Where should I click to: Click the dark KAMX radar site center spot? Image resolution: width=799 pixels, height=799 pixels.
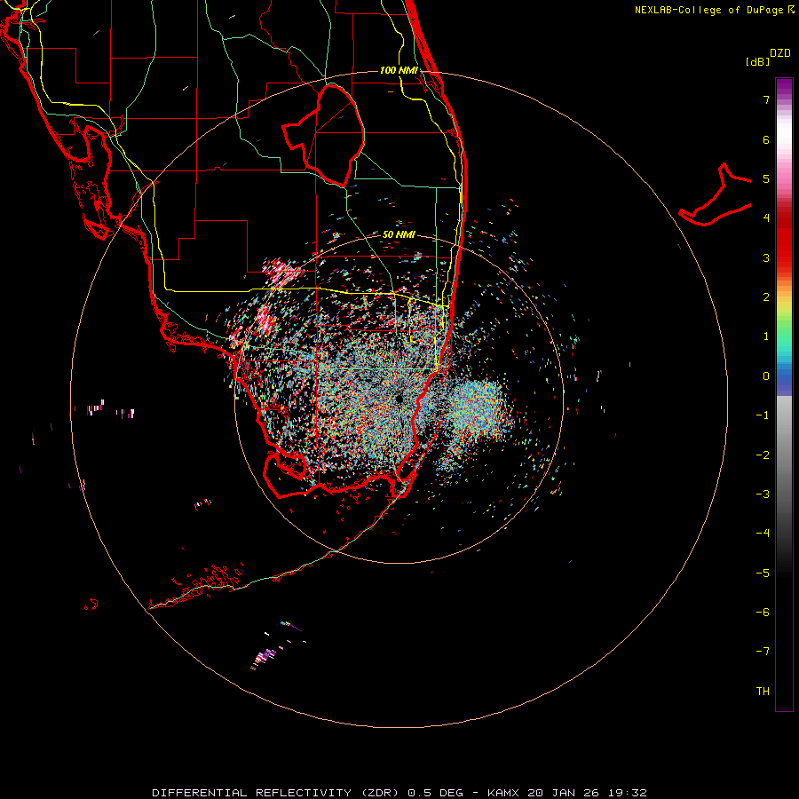click(x=399, y=398)
